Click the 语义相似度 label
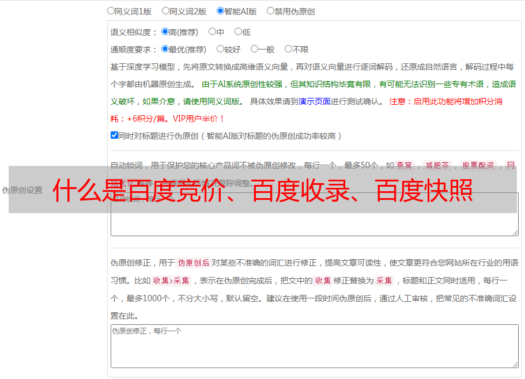The width and height of the screenshot is (525, 379). pyautogui.click(x=134, y=32)
